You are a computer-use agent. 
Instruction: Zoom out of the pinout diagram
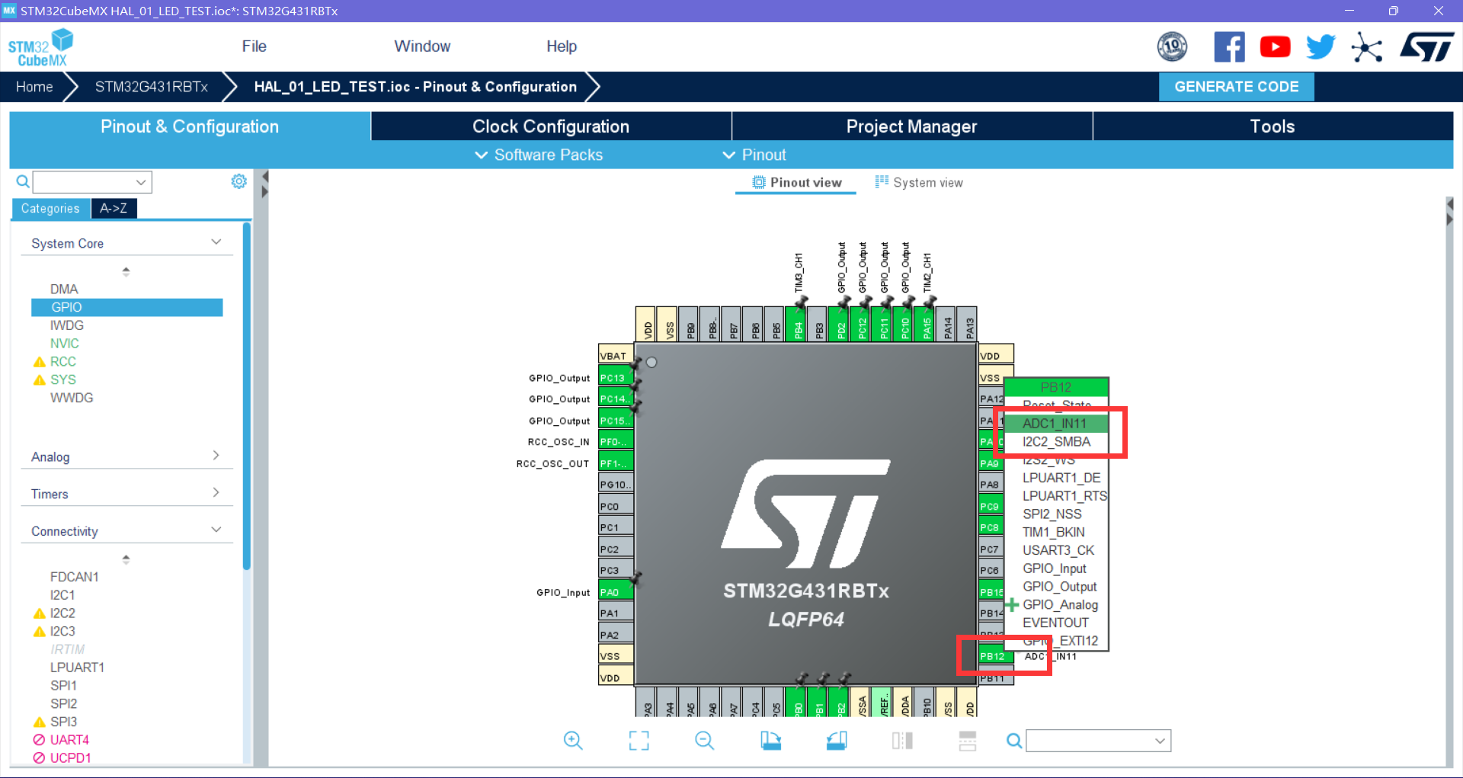[704, 740]
